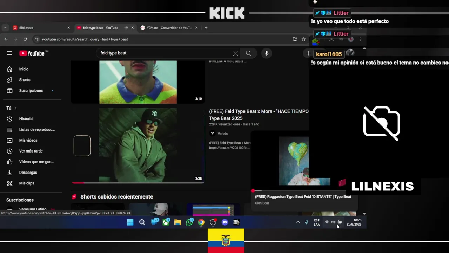
Task: View site information icon in the address bar
Action: pyautogui.click(x=36, y=39)
